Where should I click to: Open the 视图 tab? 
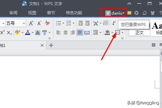click(32, 13)
